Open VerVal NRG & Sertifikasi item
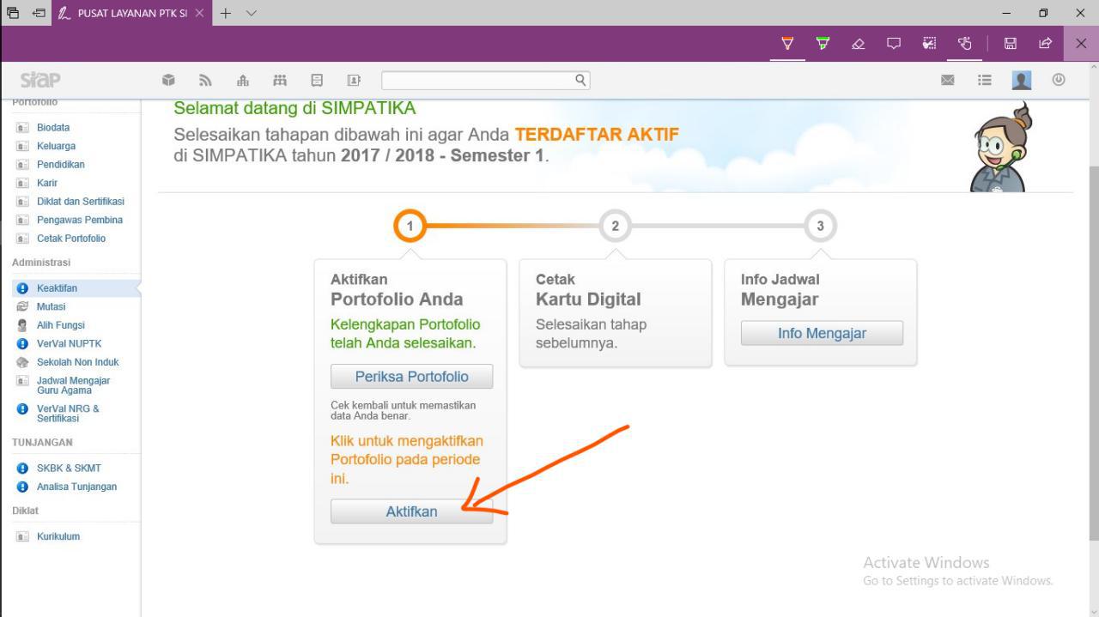This screenshot has width=1099, height=617. (x=68, y=414)
